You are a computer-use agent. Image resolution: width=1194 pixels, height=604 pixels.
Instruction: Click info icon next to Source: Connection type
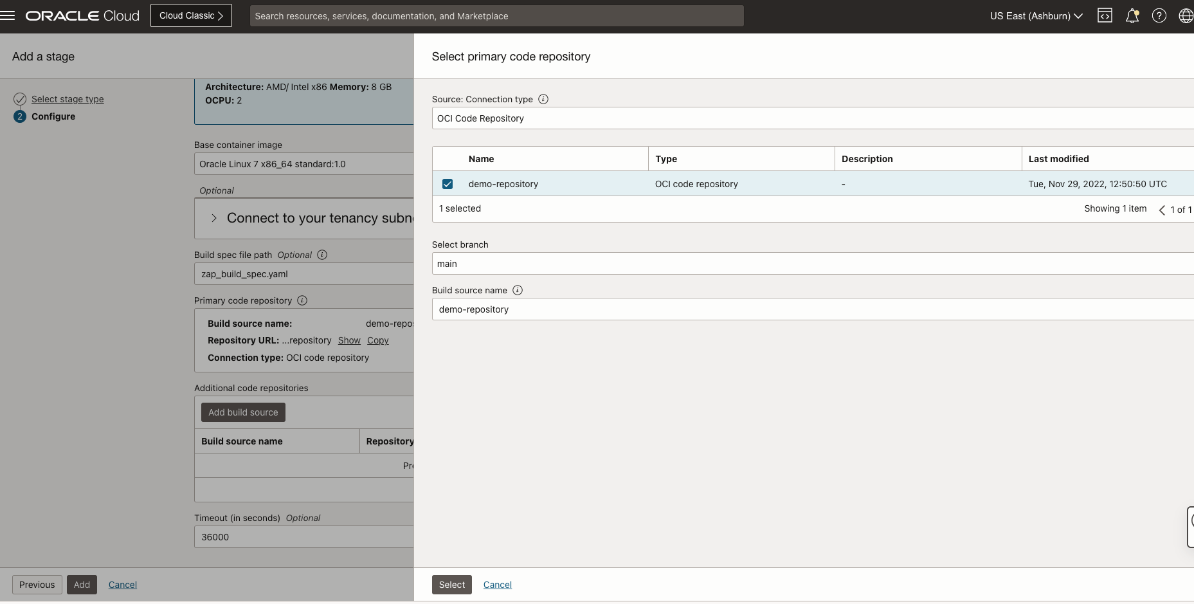click(x=543, y=99)
